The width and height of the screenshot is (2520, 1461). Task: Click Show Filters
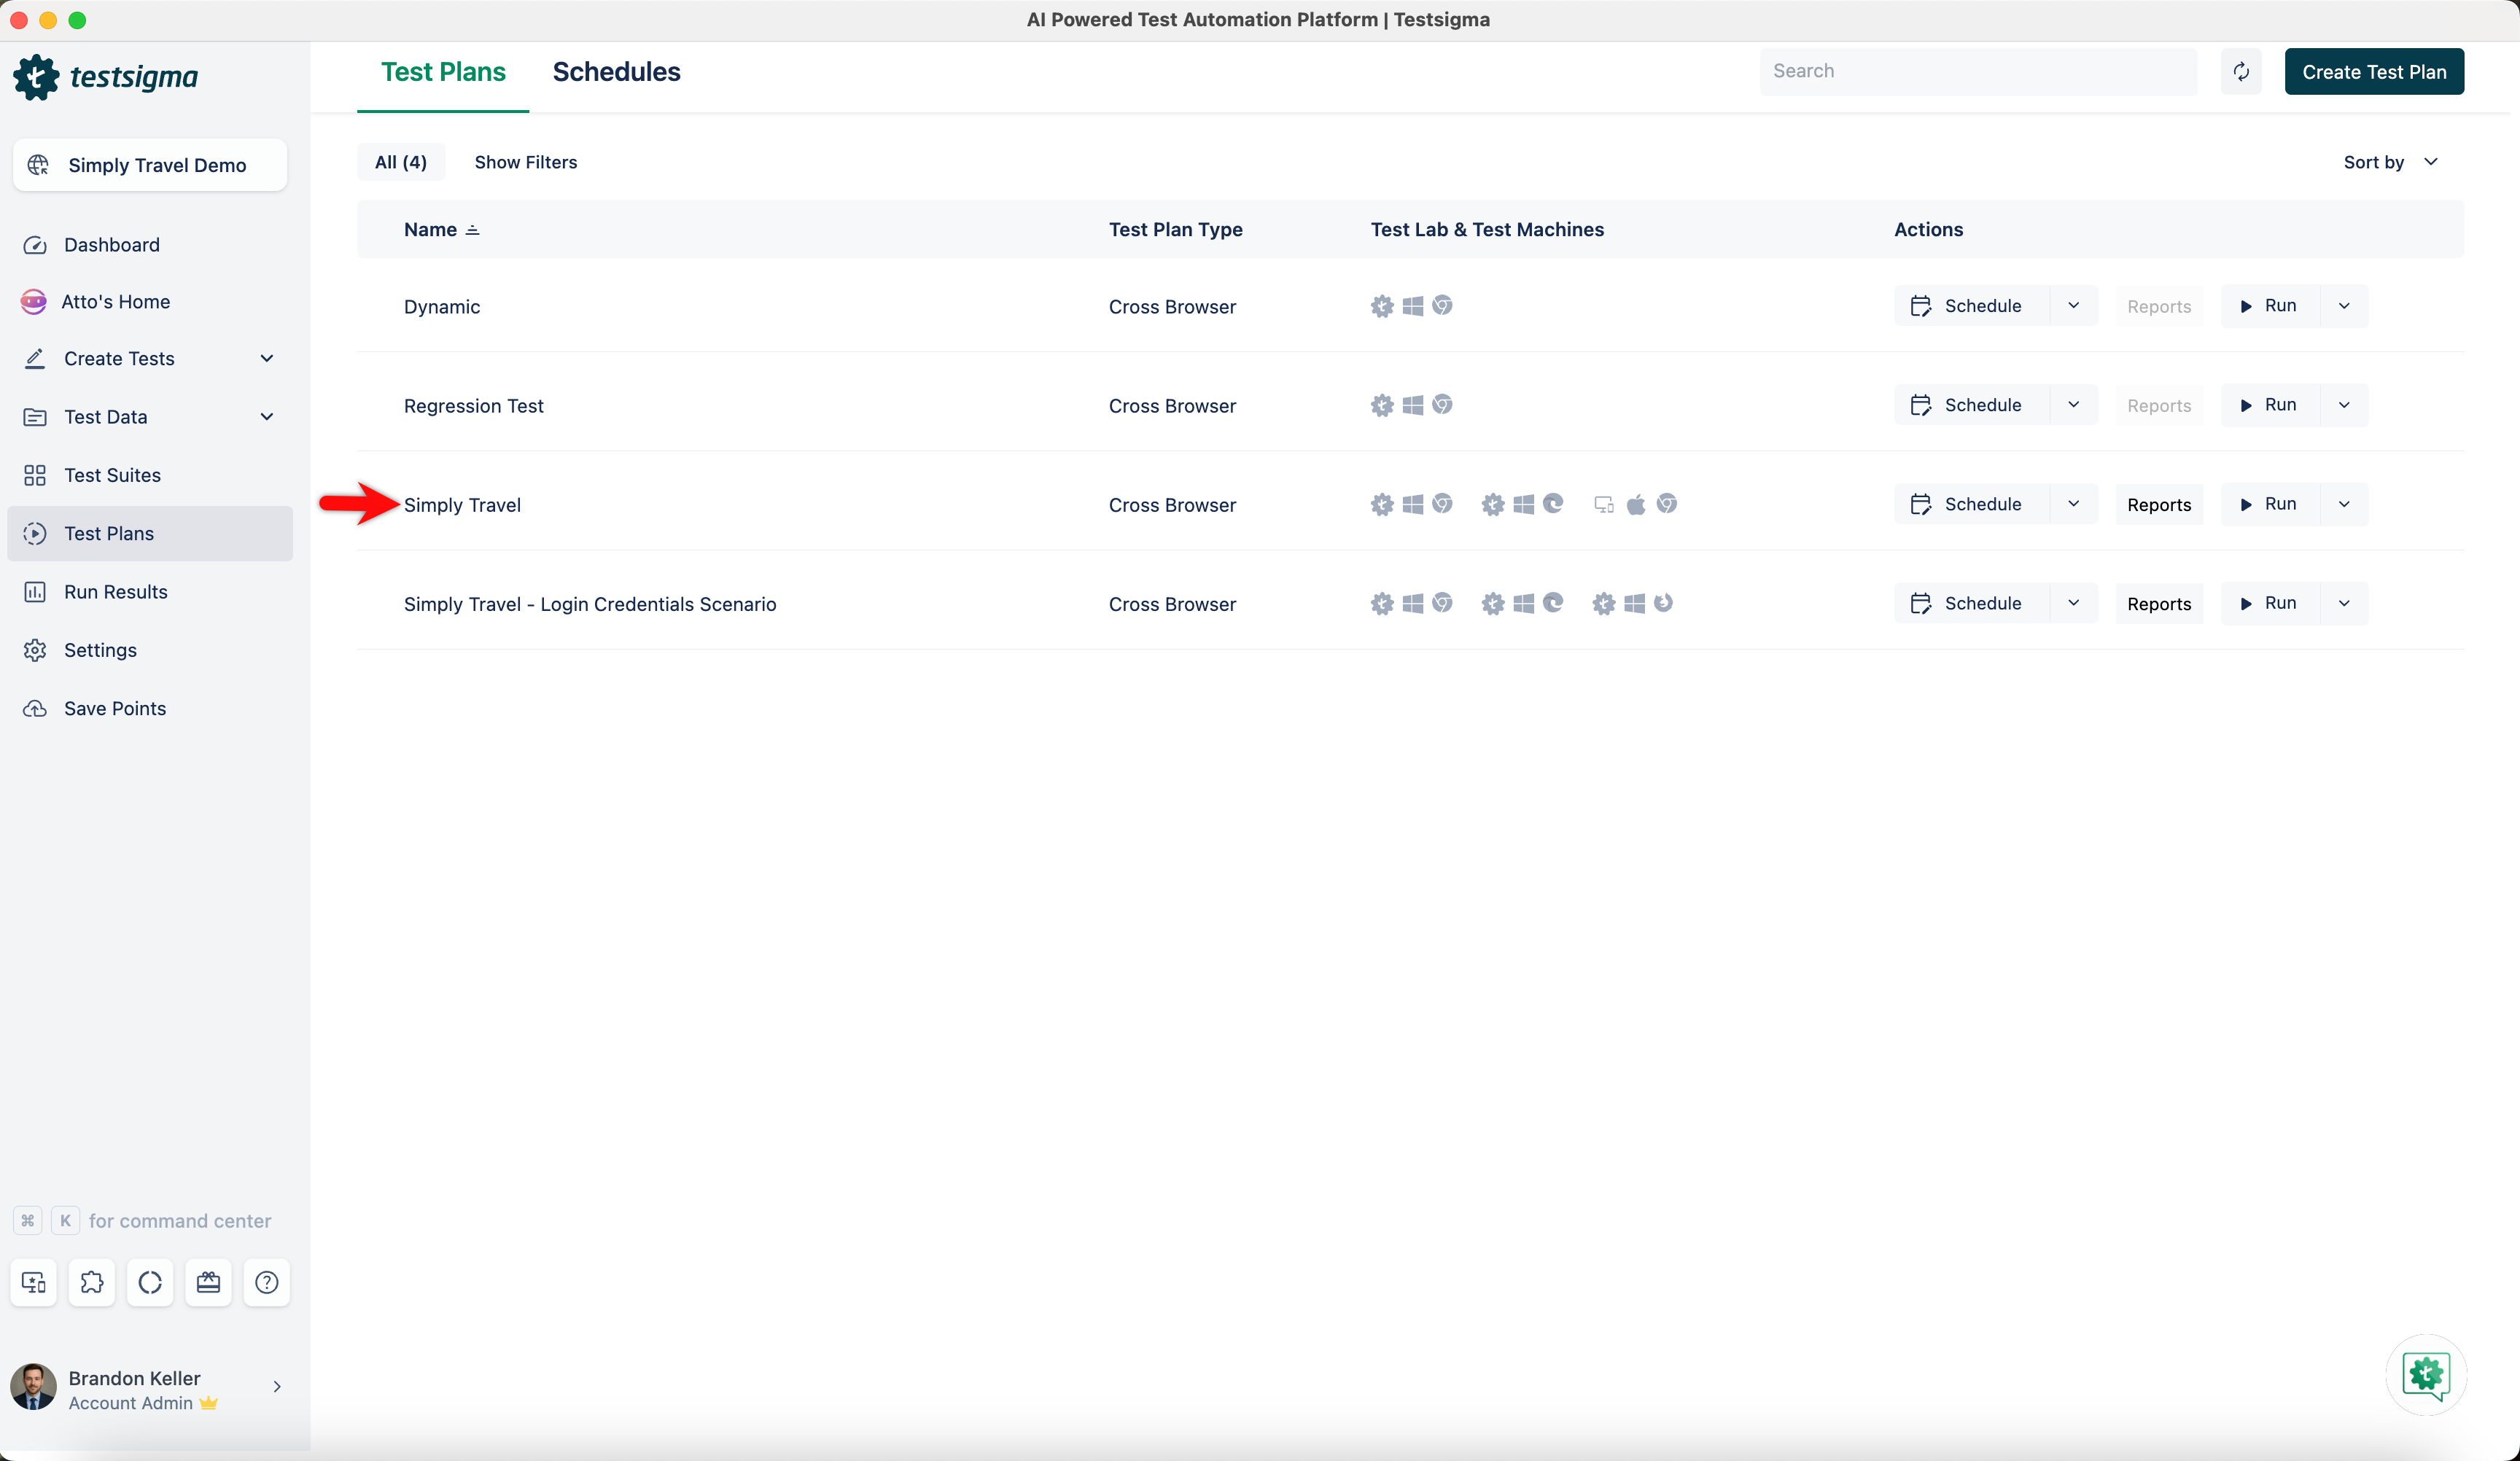(x=525, y=162)
